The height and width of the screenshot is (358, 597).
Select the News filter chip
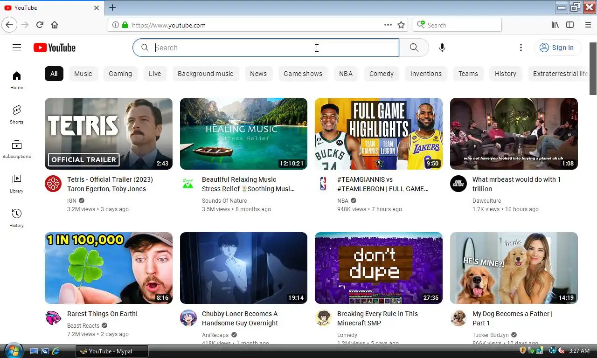pyautogui.click(x=258, y=74)
